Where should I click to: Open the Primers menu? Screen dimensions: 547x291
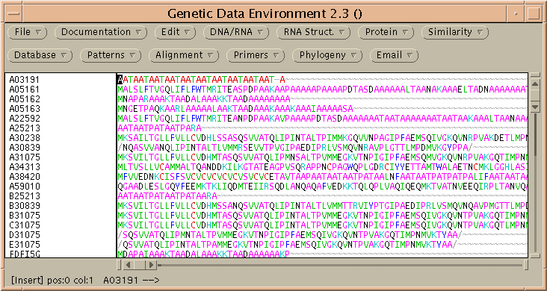point(256,55)
